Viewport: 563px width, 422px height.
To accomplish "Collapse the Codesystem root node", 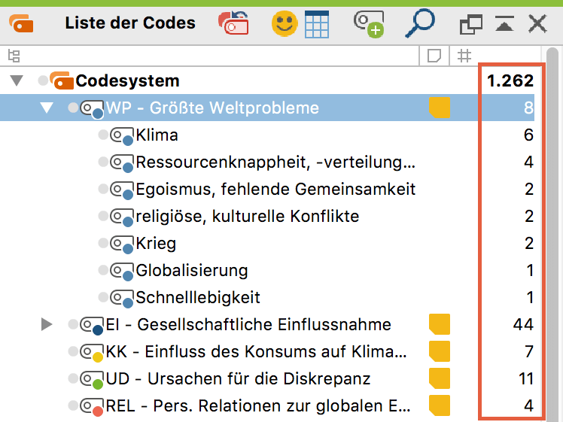I will 17,80.
